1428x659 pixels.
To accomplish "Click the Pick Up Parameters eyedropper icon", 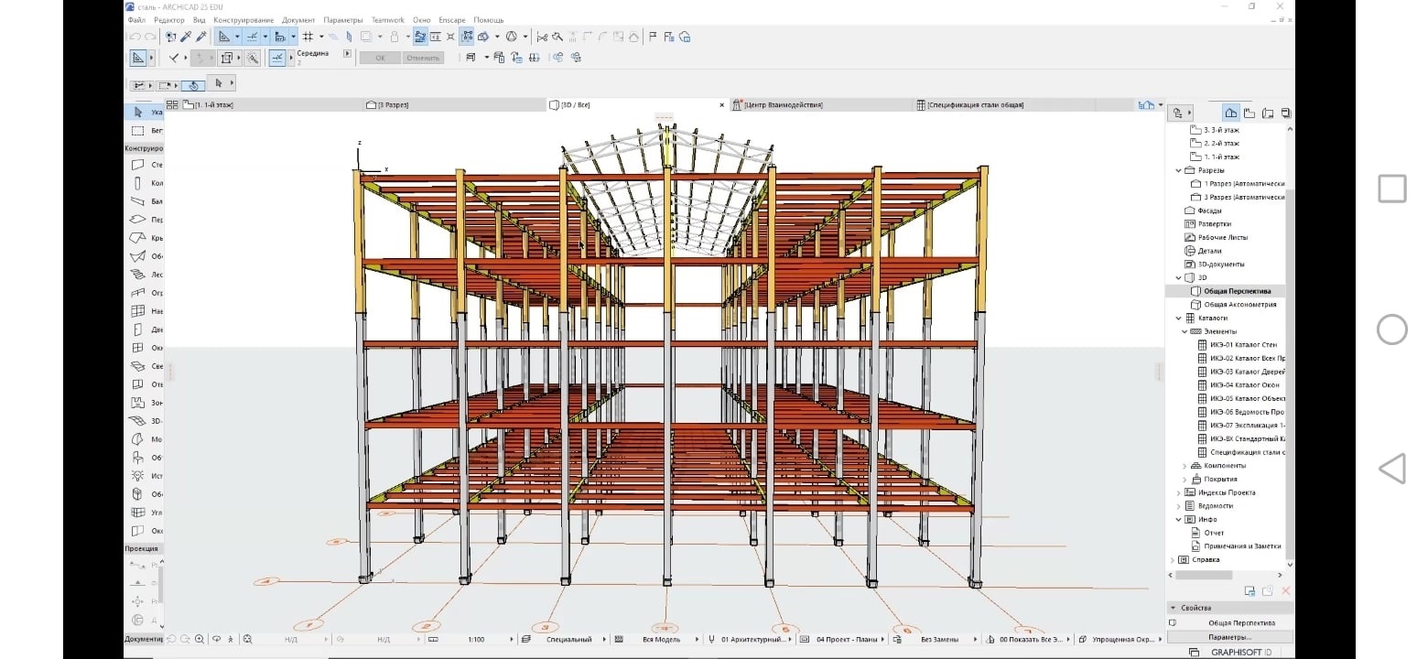I will 186,37.
